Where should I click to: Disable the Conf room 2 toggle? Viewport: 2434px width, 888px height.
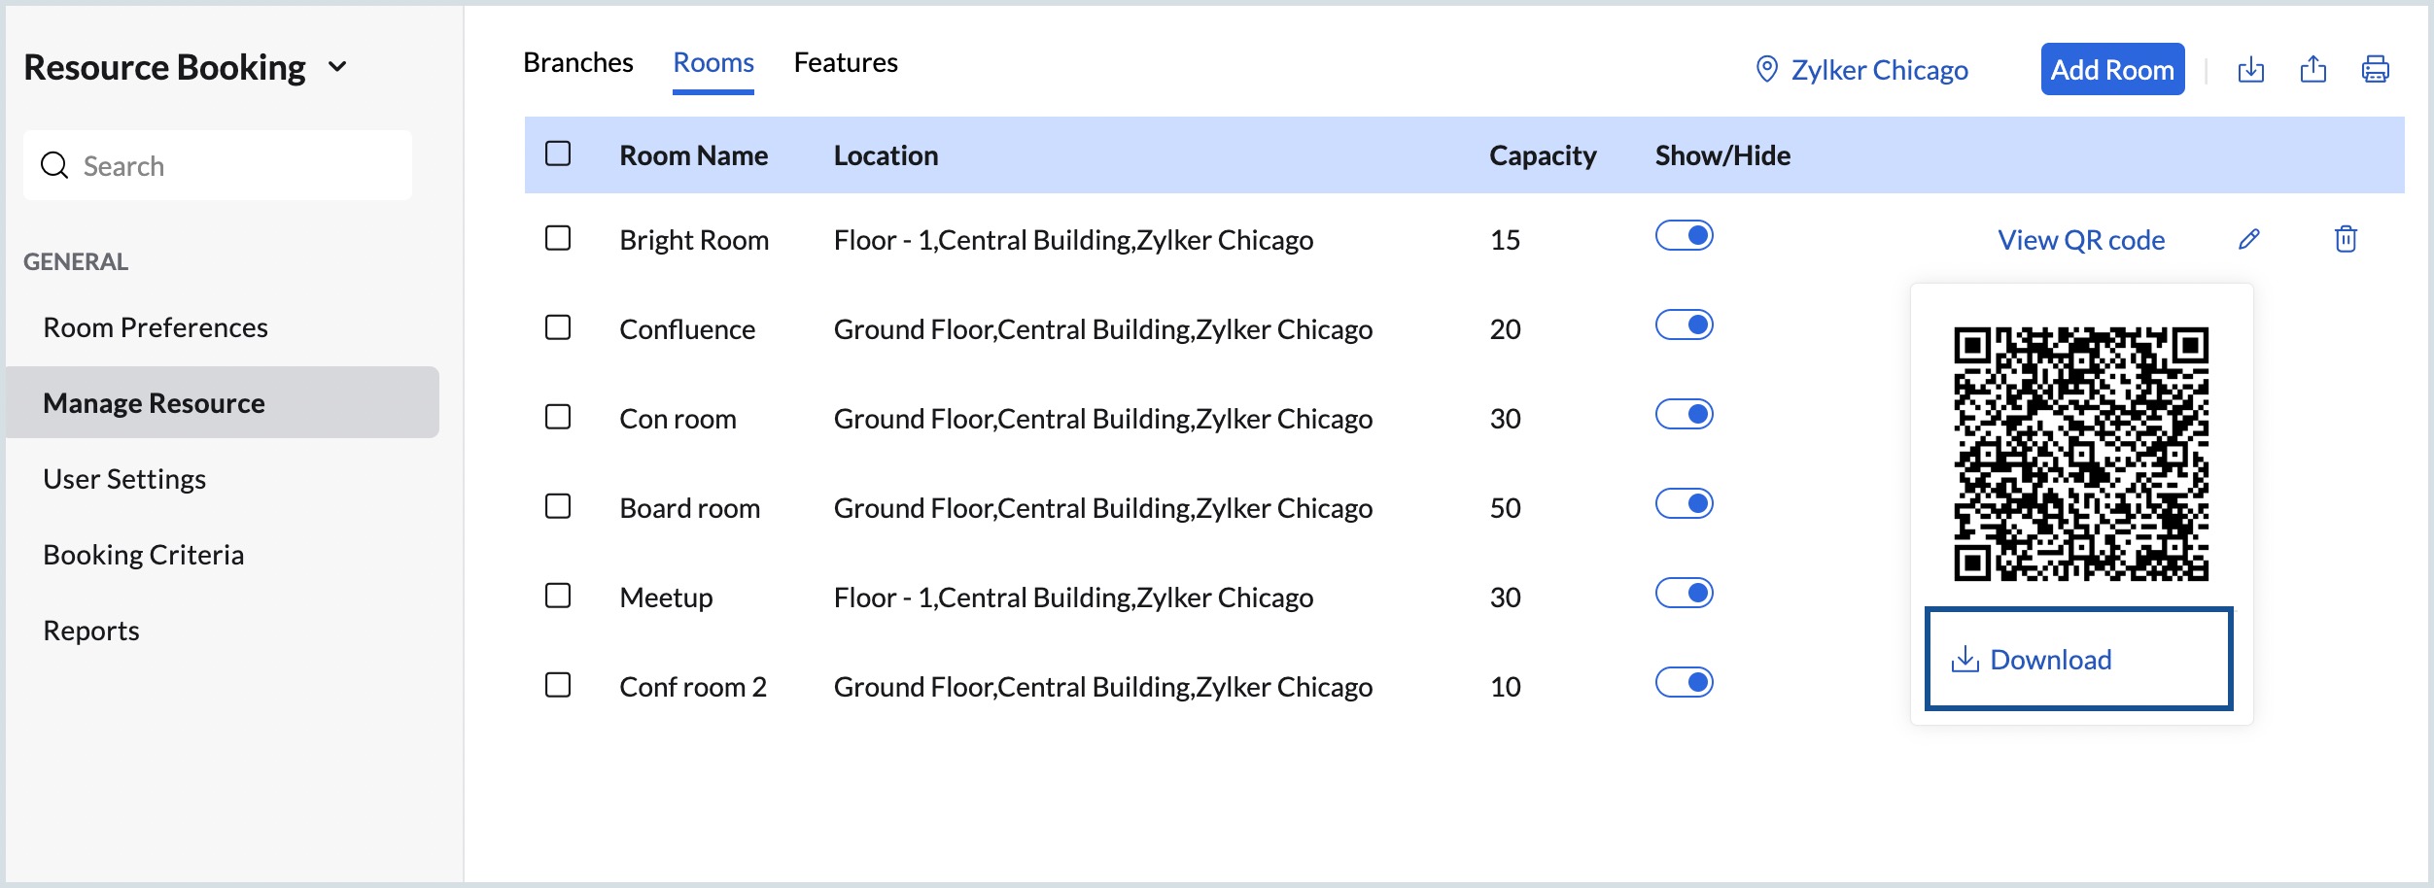[1684, 682]
